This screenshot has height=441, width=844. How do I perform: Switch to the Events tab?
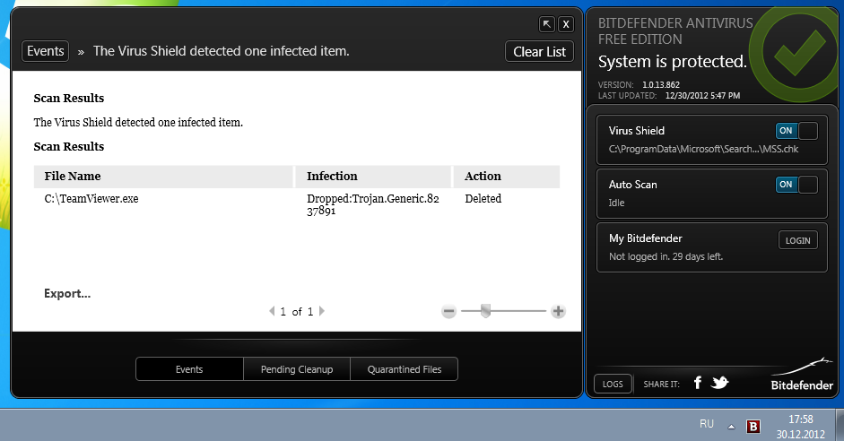click(189, 369)
